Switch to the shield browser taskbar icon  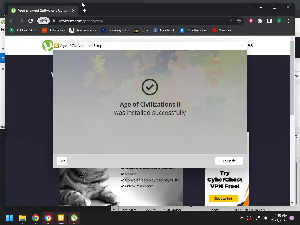click(48, 218)
